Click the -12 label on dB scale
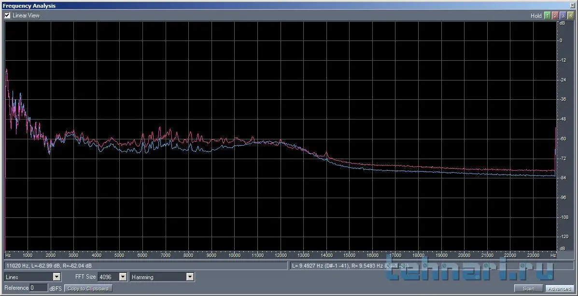The width and height of the screenshot is (578, 296). coord(563,60)
